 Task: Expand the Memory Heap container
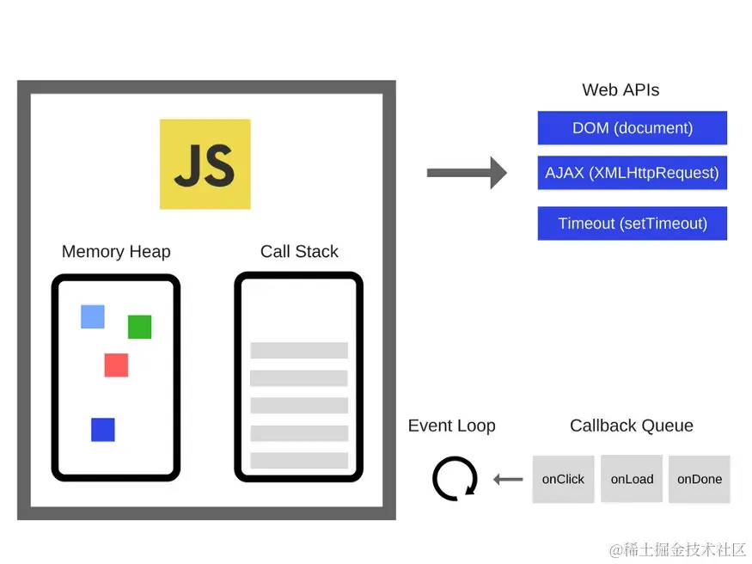116,376
